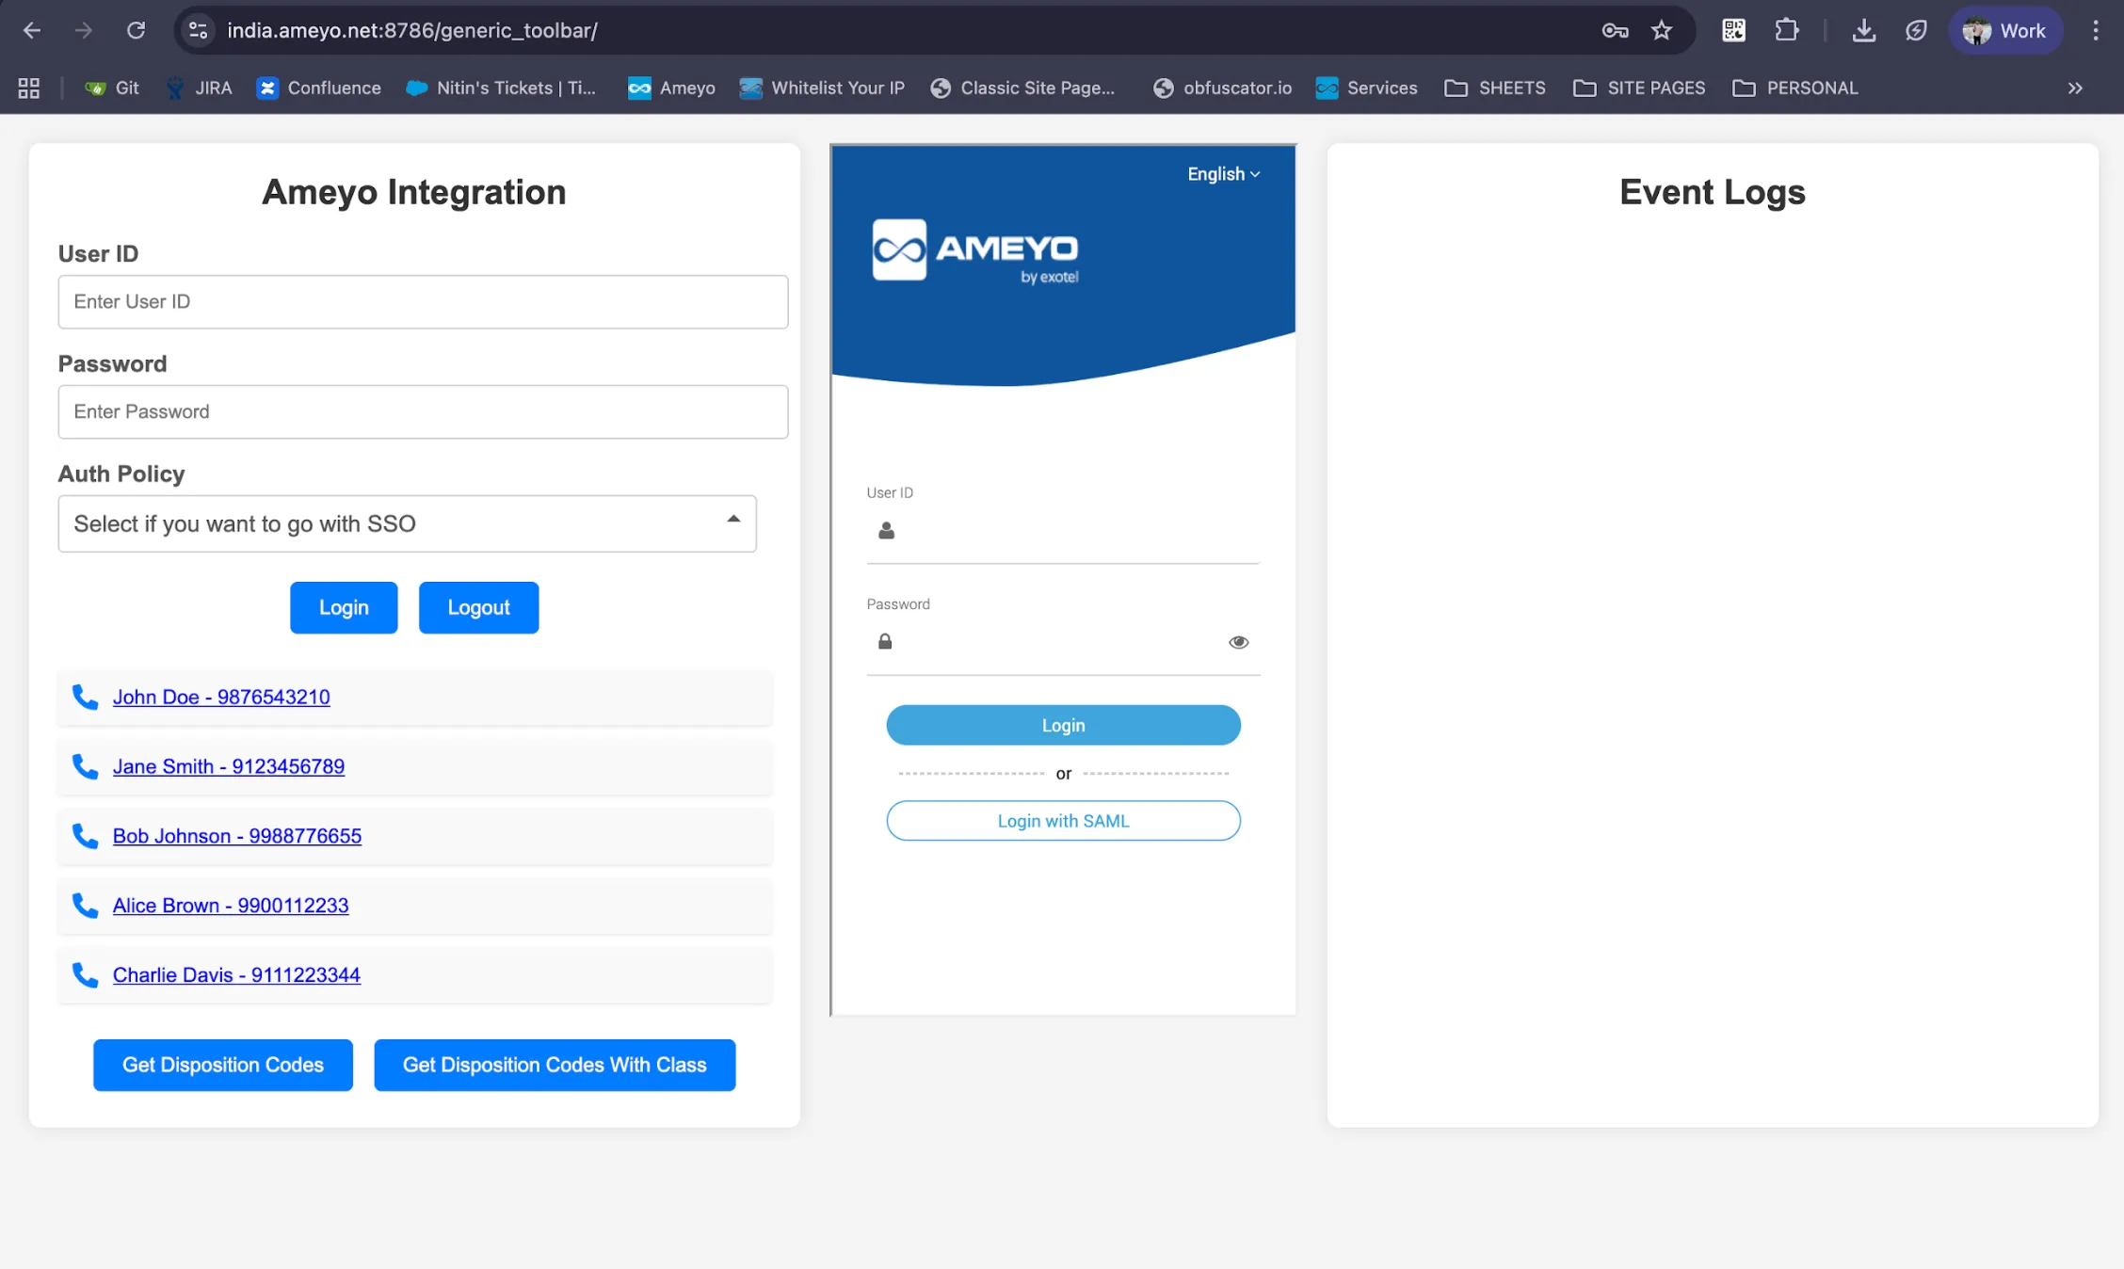Viewport: 2124px width, 1269px height.
Task: Open the obfuscator.io bookmark
Action: click(1222, 88)
